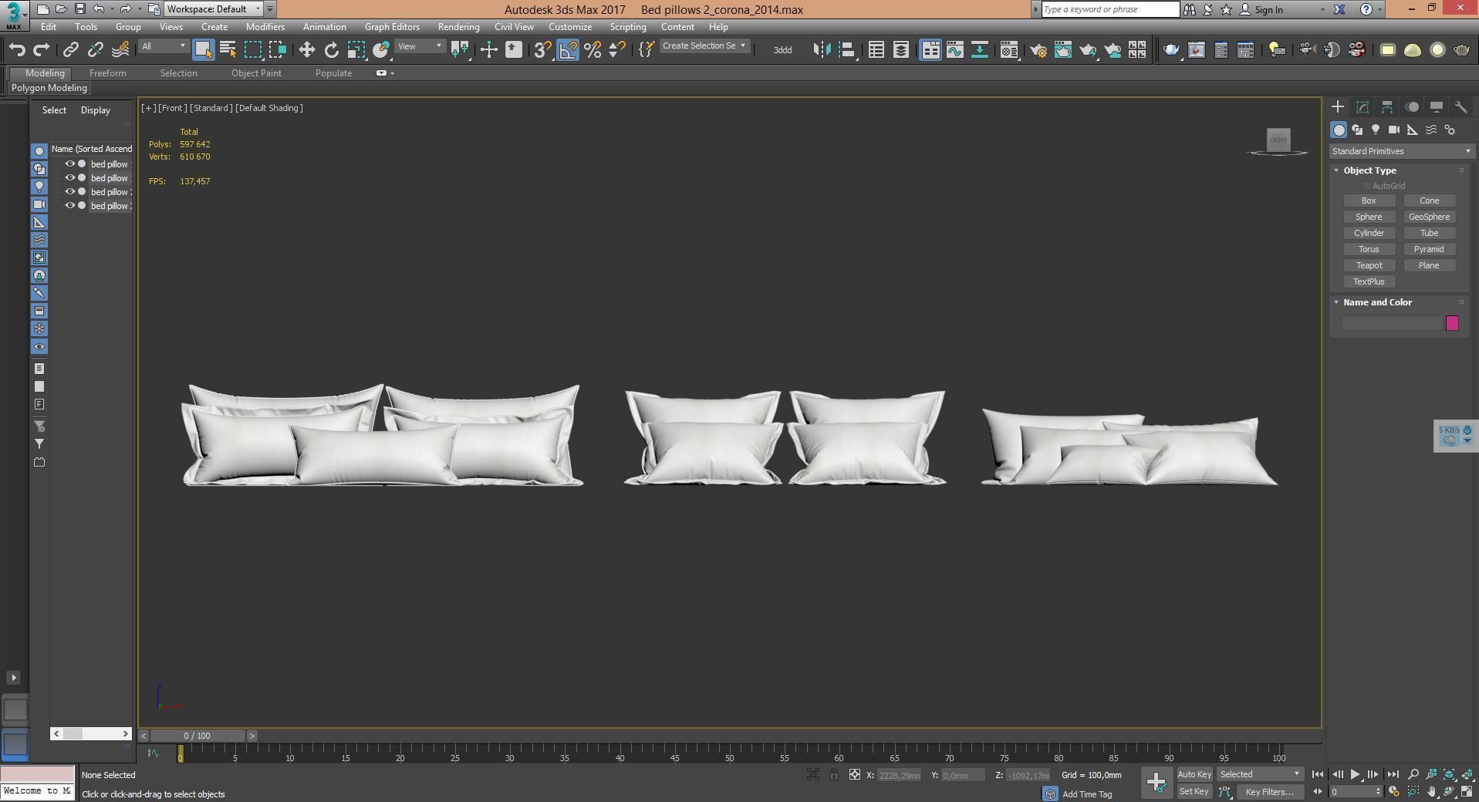The height and width of the screenshot is (802, 1479).
Task: Click the pink object color swatch
Action: pos(1452,323)
